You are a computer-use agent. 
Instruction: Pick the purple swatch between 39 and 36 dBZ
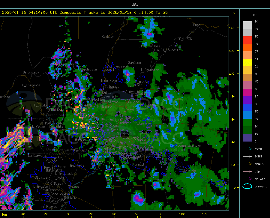(247, 100)
